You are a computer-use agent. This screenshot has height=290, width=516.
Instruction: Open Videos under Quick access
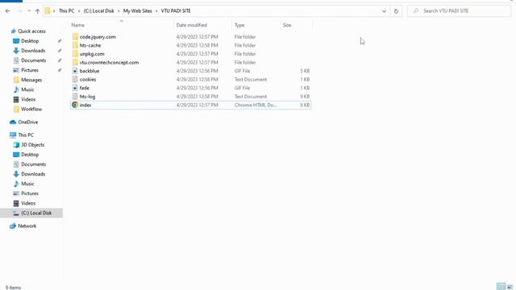pyautogui.click(x=28, y=99)
